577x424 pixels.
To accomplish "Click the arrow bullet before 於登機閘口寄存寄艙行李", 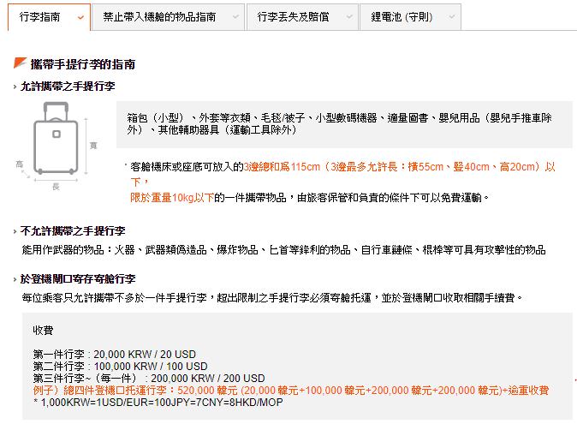I will 15,279.
